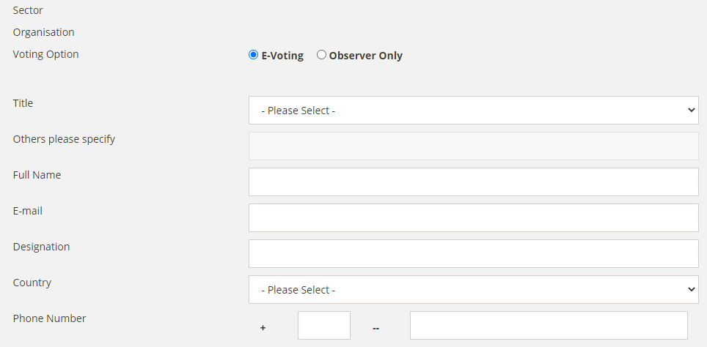Select the E-Voting radio button
This screenshot has width=707, height=347.
(254, 55)
